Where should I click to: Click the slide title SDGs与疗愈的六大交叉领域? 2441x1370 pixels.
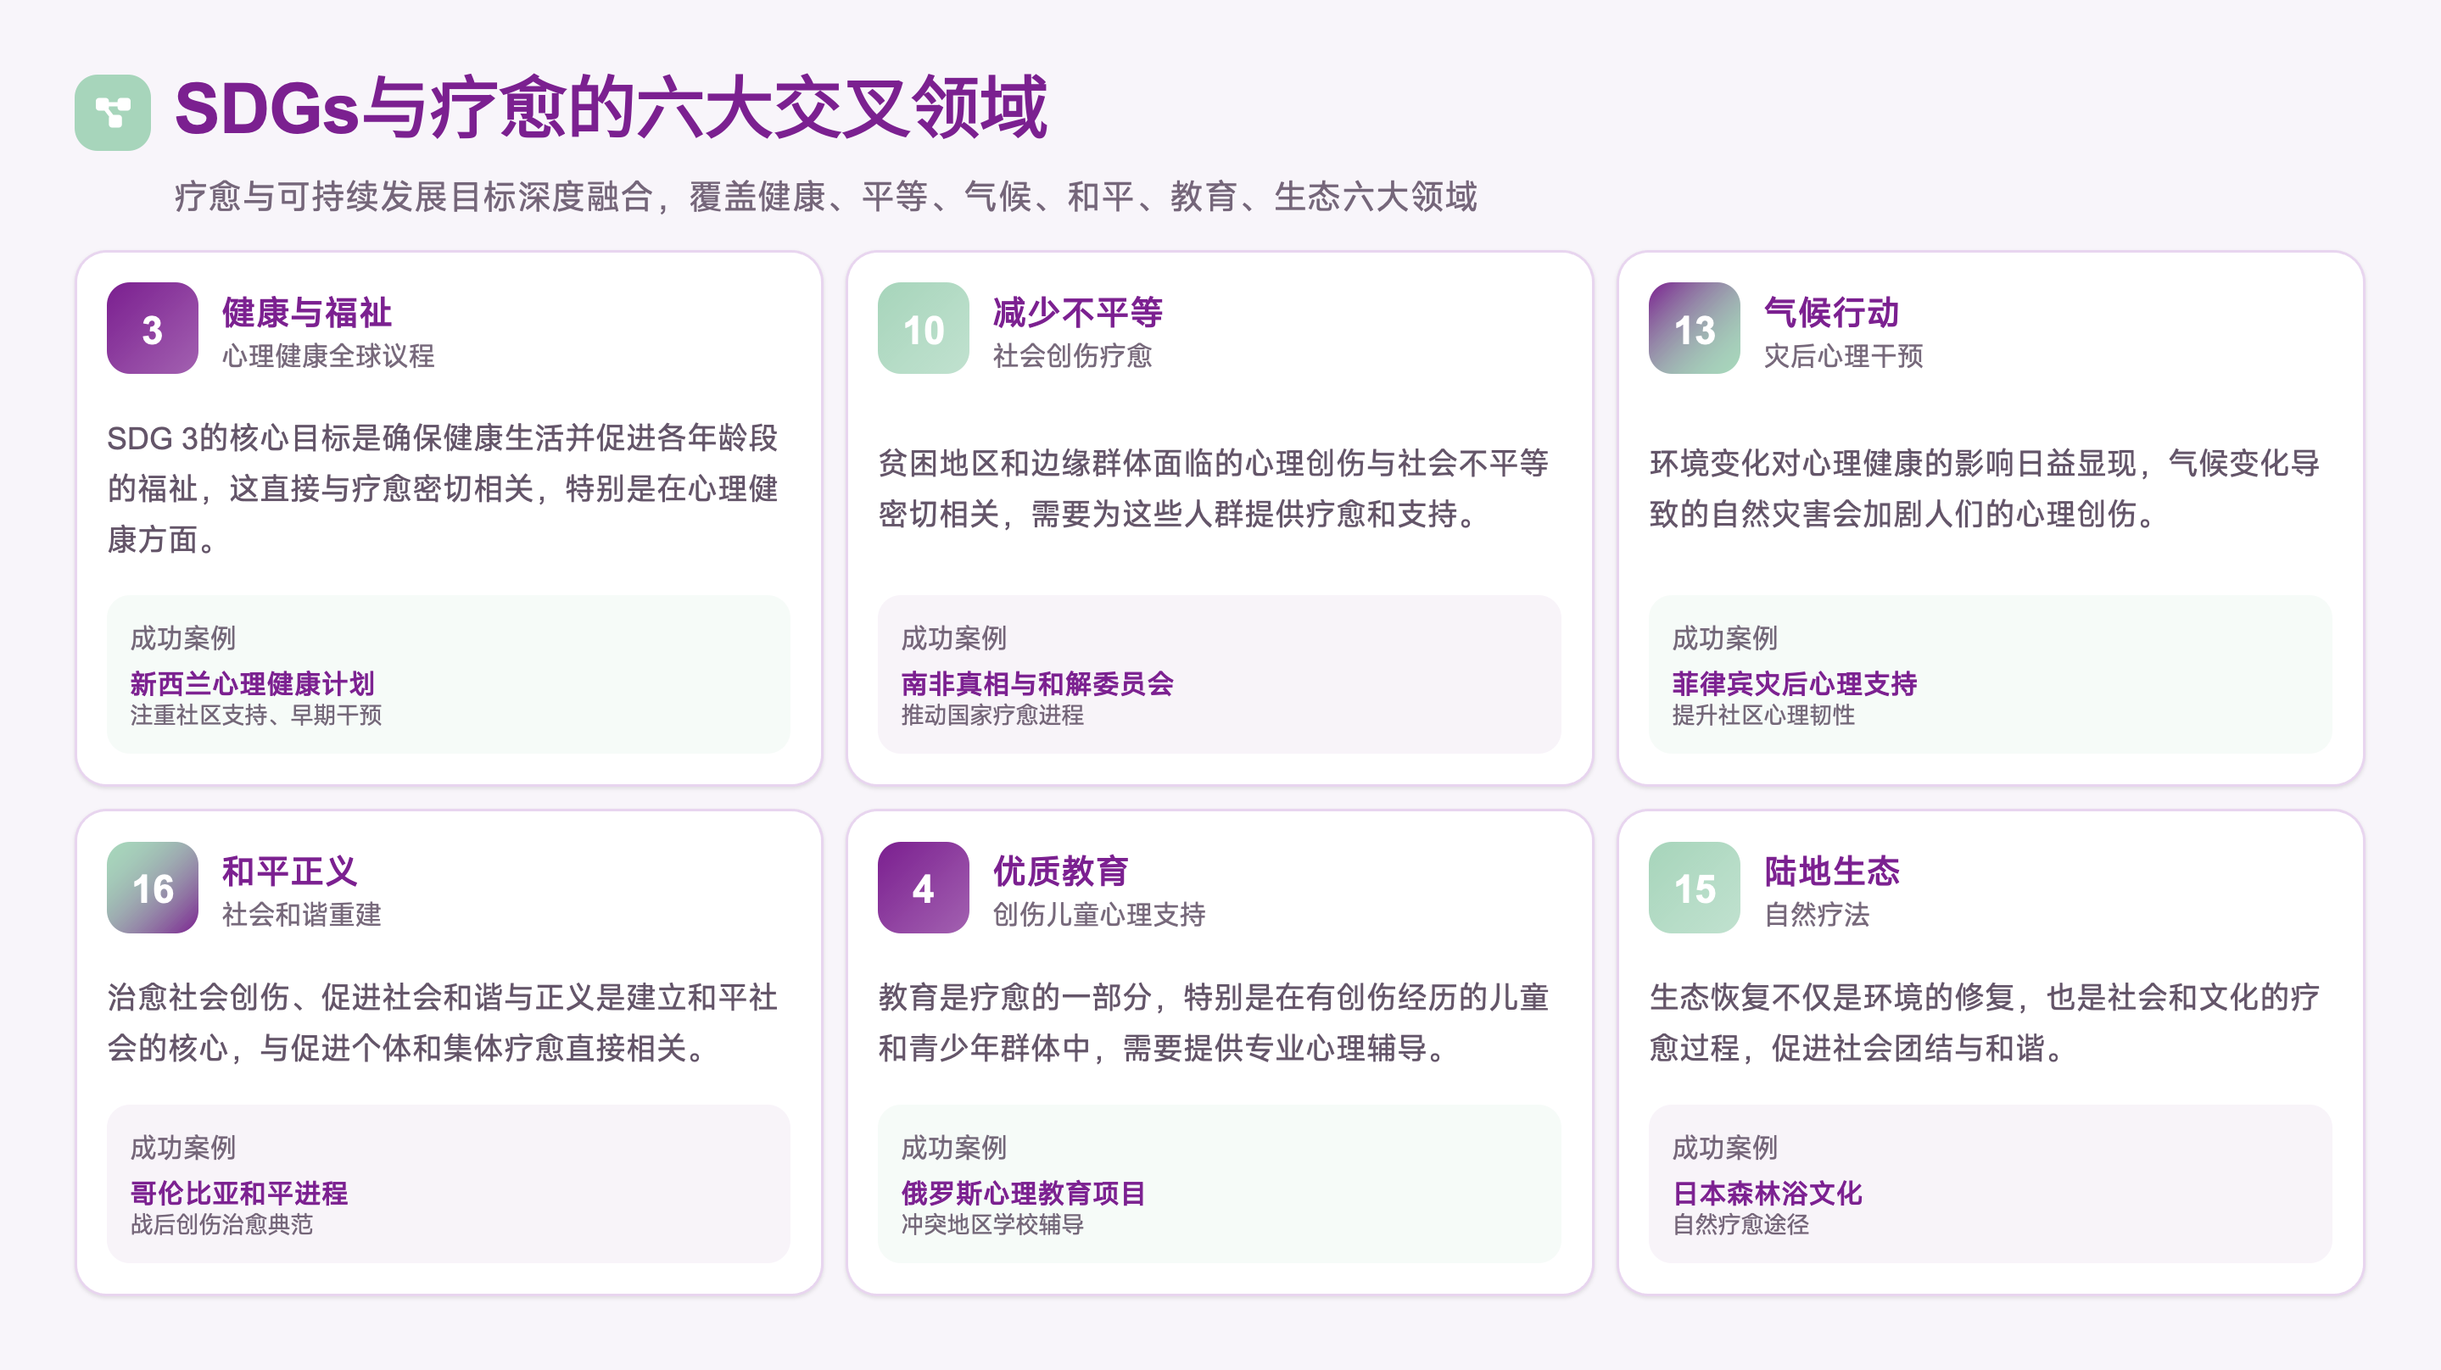[x=612, y=108]
